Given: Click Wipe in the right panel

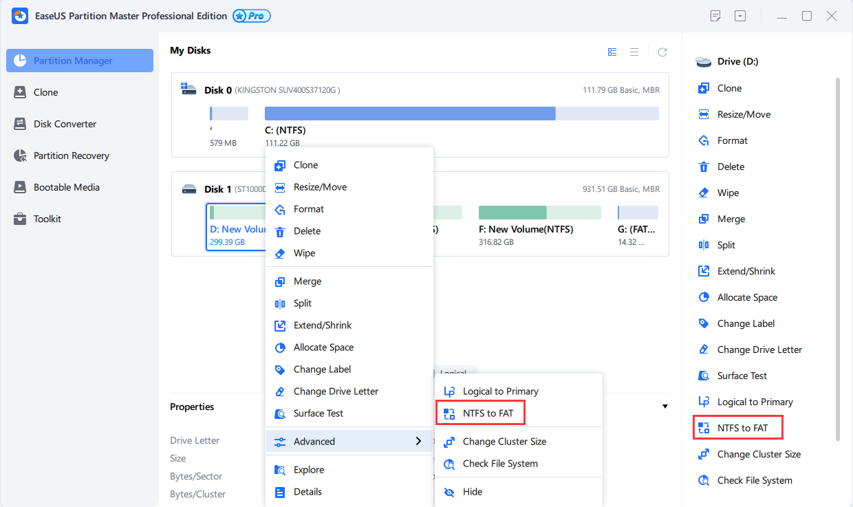Looking at the screenshot, I should coord(728,193).
